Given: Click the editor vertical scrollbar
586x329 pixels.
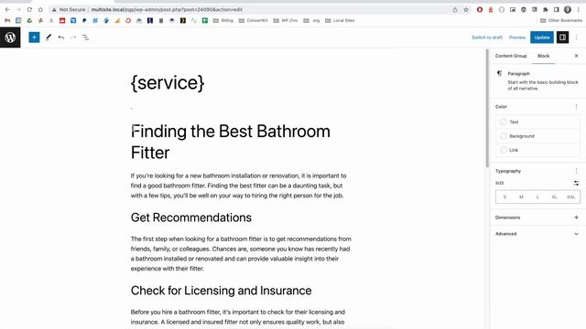Looking at the screenshot, I should (487, 109).
